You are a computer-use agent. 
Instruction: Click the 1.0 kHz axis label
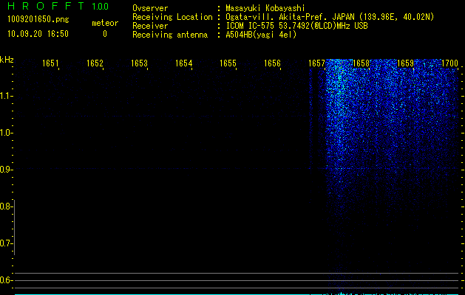(6, 133)
